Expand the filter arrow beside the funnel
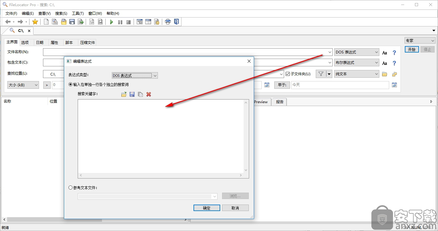 [329, 74]
